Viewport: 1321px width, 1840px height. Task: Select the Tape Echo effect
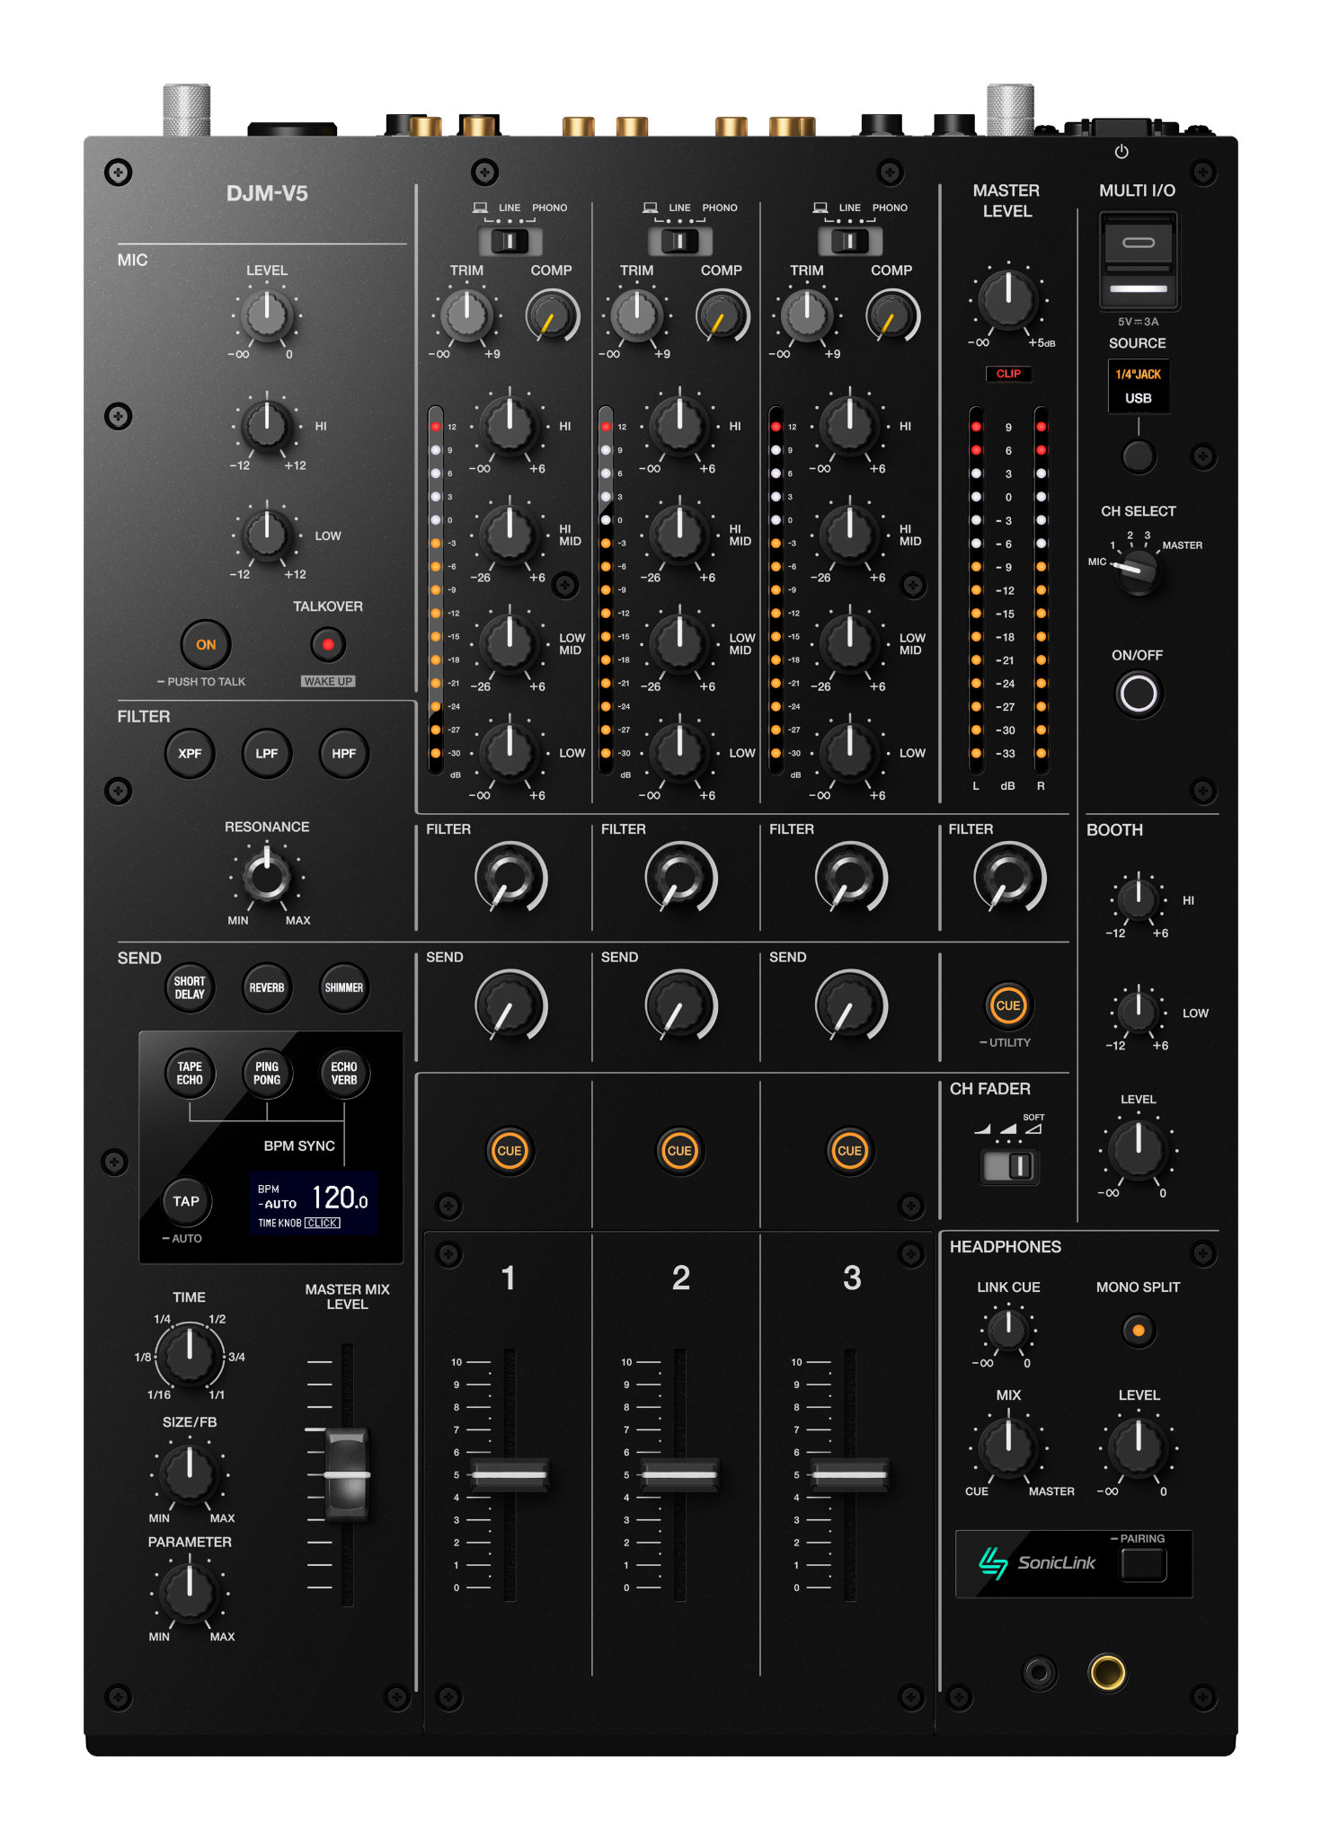pos(190,1073)
